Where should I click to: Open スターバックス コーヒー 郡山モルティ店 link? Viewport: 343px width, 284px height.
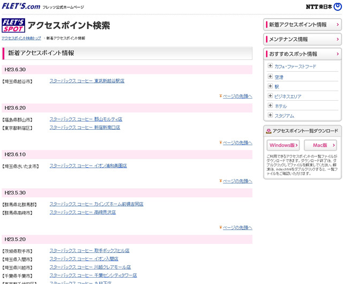coord(86,119)
